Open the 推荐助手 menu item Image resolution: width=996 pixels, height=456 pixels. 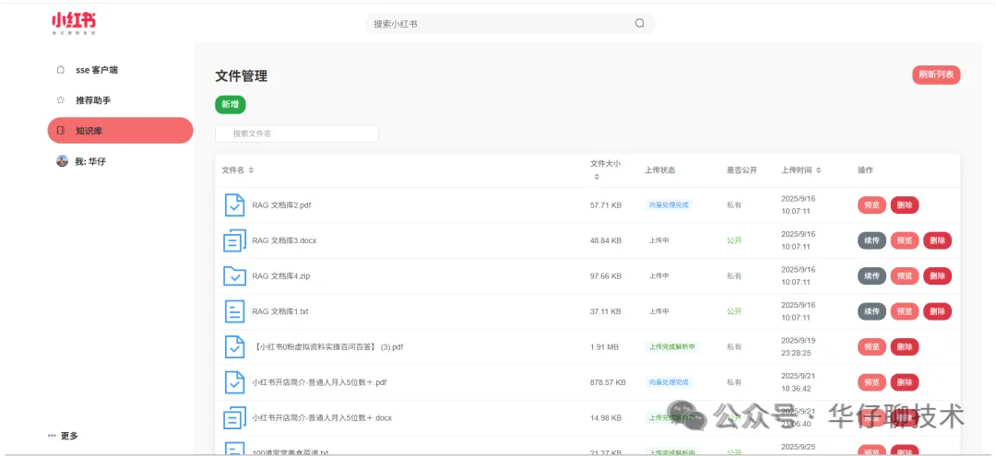(x=121, y=100)
